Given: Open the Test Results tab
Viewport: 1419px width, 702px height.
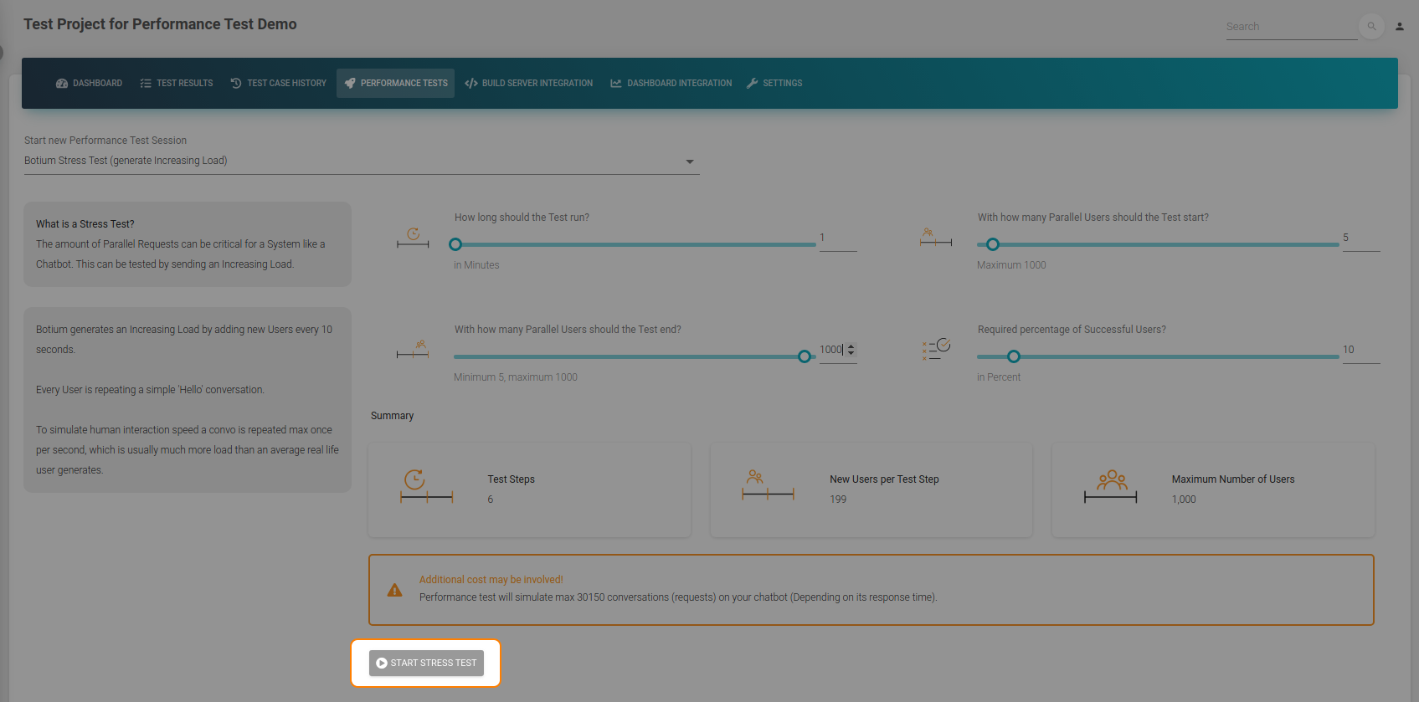Looking at the screenshot, I should pos(177,84).
